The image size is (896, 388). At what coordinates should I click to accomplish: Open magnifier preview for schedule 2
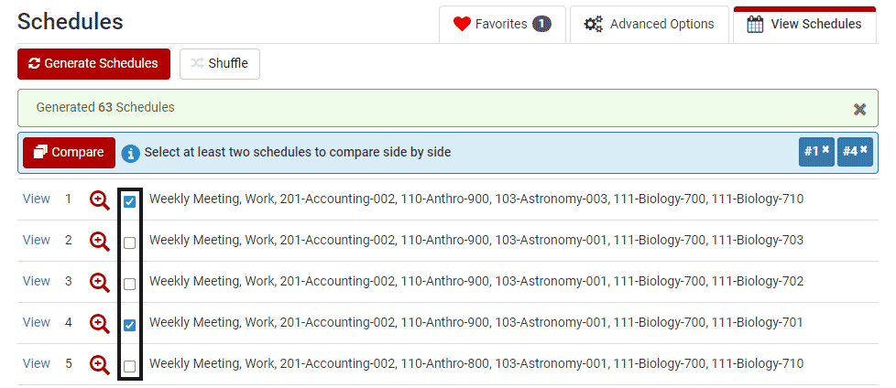[100, 242]
